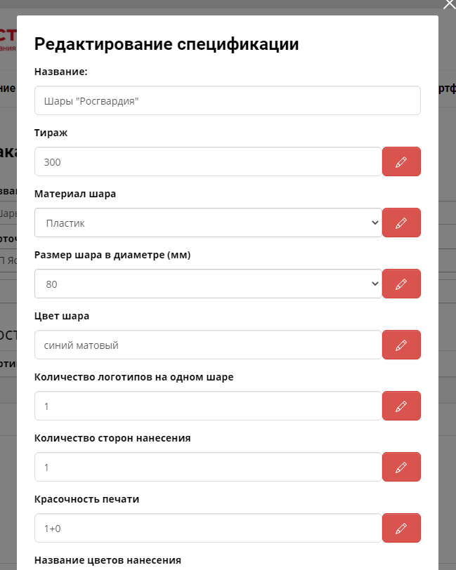Click into the Количество сторон нанесения field

pyautogui.click(x=208, y=468)
